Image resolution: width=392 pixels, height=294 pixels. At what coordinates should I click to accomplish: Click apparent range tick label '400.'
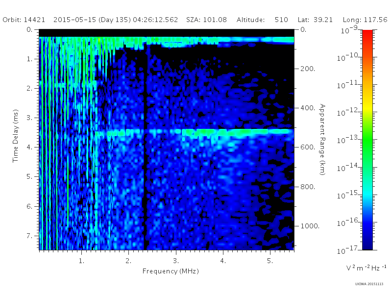click(308, 108)
